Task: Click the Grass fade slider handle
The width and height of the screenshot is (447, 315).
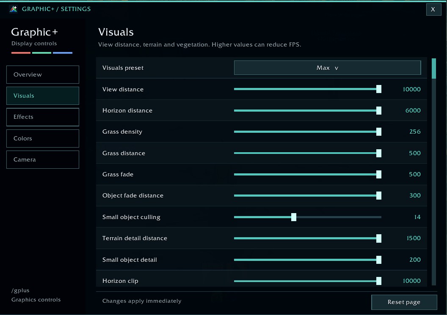Action: pos(378,174)
